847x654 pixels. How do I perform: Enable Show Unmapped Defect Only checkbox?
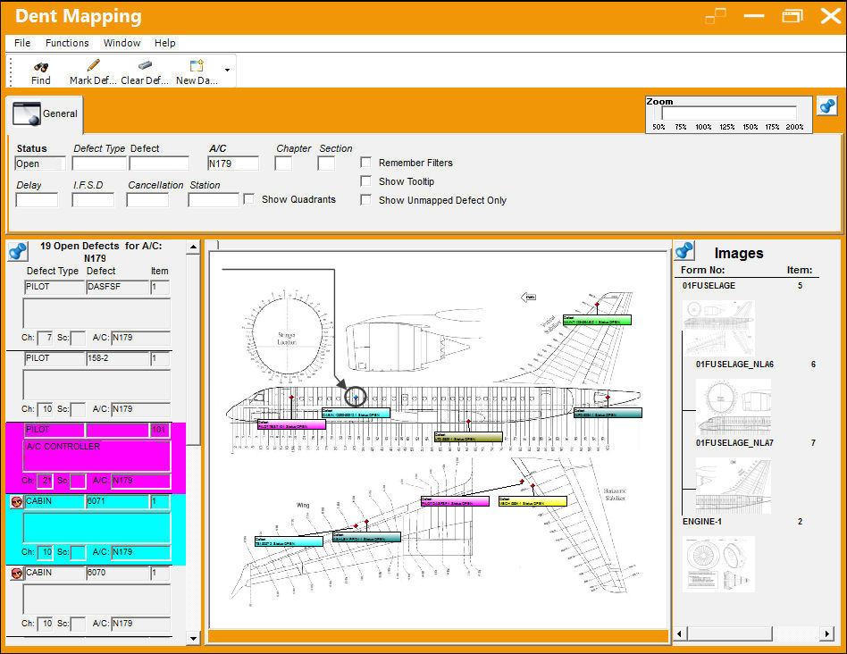[x=366, y=200]
